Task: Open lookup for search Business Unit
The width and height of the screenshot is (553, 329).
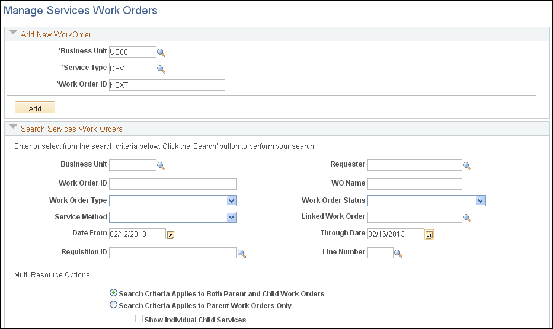Action: 161,166
